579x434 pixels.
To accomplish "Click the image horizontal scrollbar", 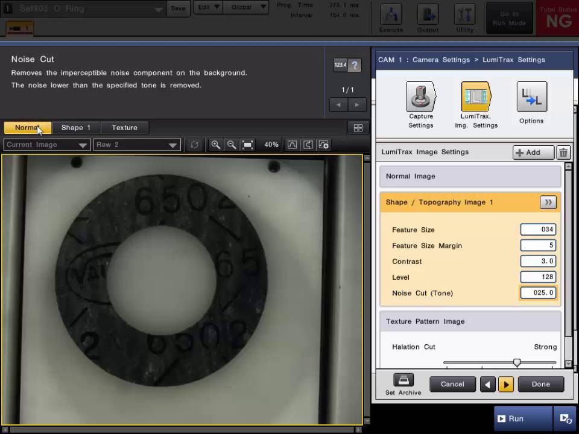I will 182,430.
